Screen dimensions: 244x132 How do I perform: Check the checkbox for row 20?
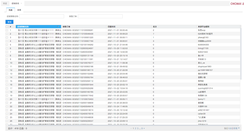(x=7, y=99)
